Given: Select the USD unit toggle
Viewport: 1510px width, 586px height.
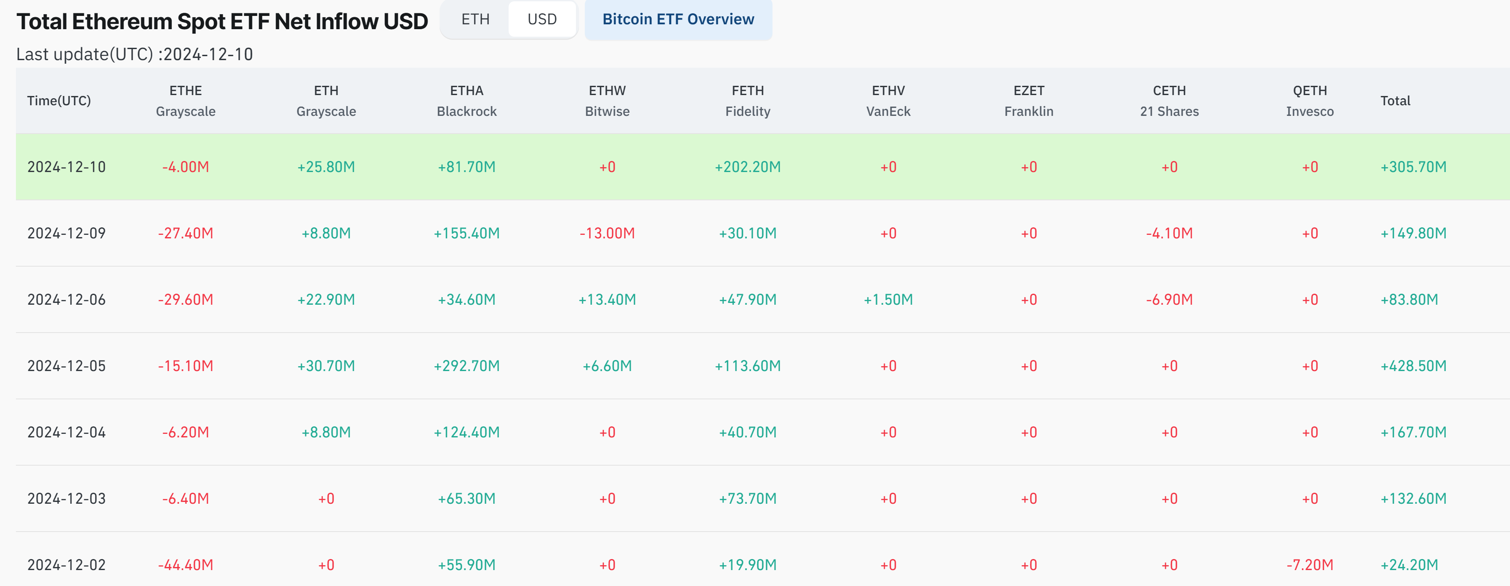Looking at the screenshot, I should [x=542, y=19].
